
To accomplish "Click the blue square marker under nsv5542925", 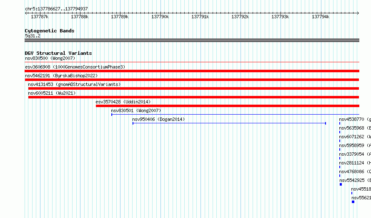I will coord(341,184).
